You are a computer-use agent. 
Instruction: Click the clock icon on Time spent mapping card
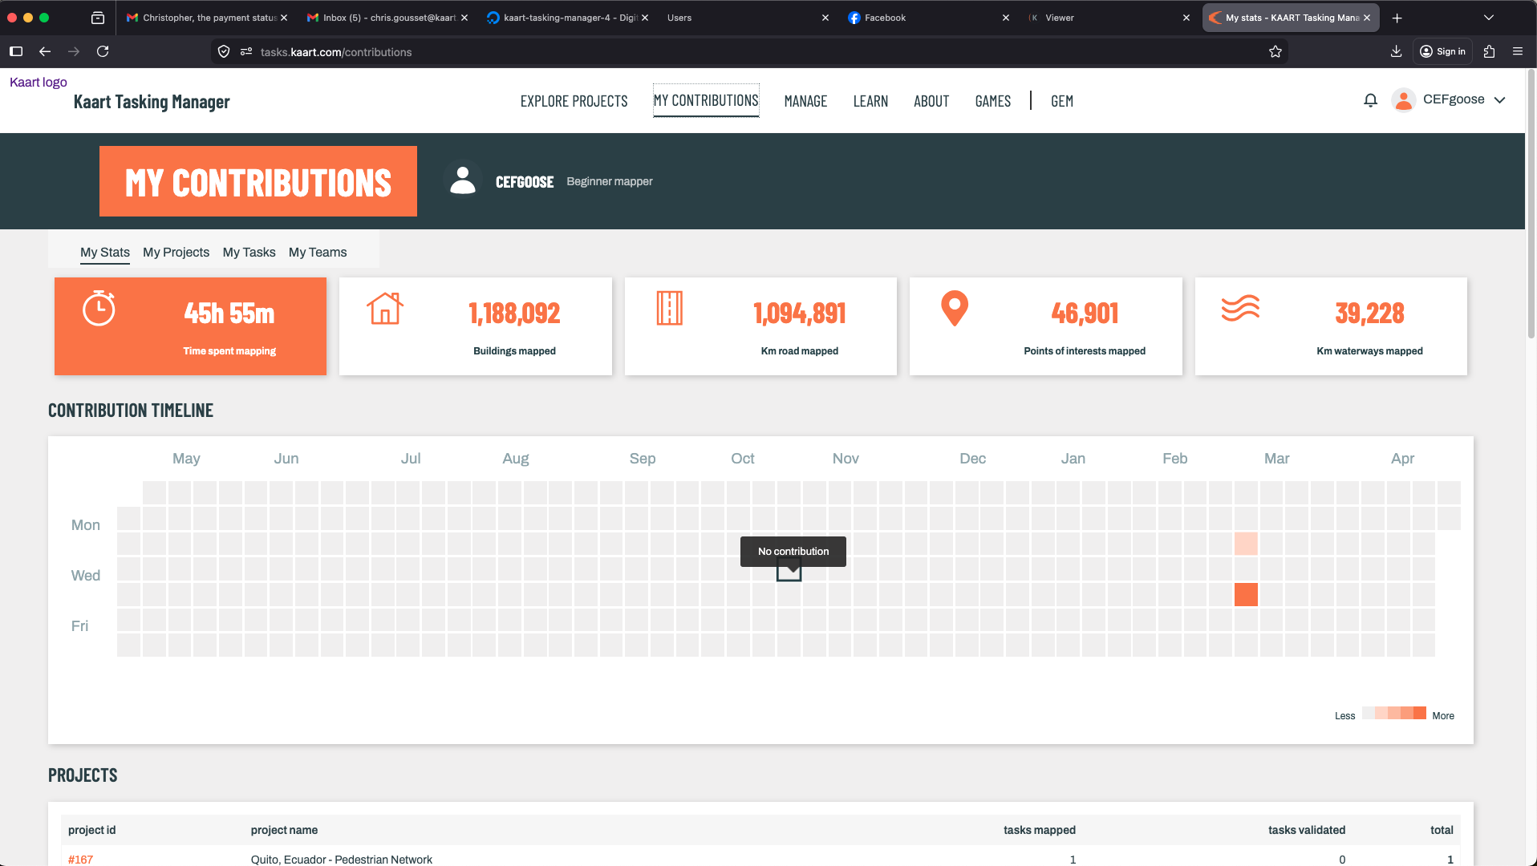click(99, 309)
